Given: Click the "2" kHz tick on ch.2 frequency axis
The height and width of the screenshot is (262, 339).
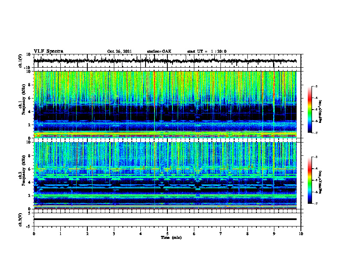Looking at the screenshot, I should click(x=30, y=196).
